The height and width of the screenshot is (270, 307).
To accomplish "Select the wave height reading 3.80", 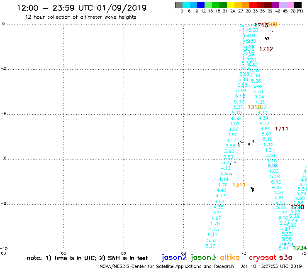I will click(233, 135).
